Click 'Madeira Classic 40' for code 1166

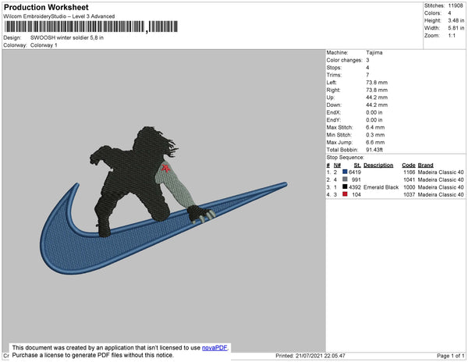coord(441,172)
